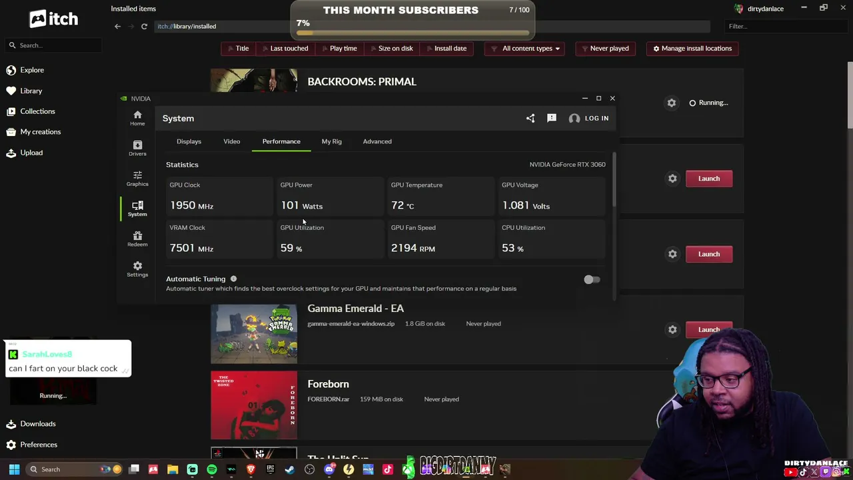Switch to the Displays tab

click(x=189, y=141)
